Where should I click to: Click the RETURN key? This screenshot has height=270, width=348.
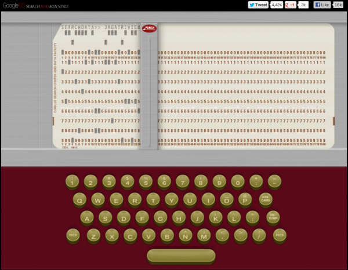(x=273, y=217)
